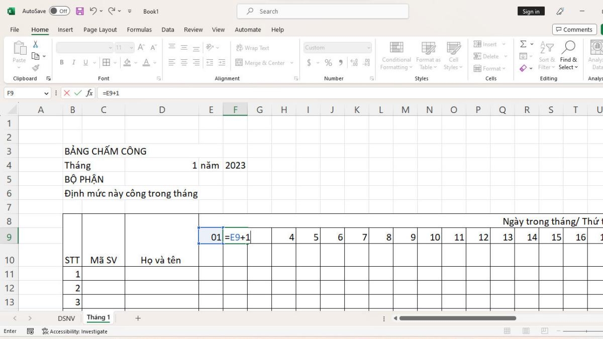603x339 pixels.
Task: Increase font size with larger A
Action: 141,48
